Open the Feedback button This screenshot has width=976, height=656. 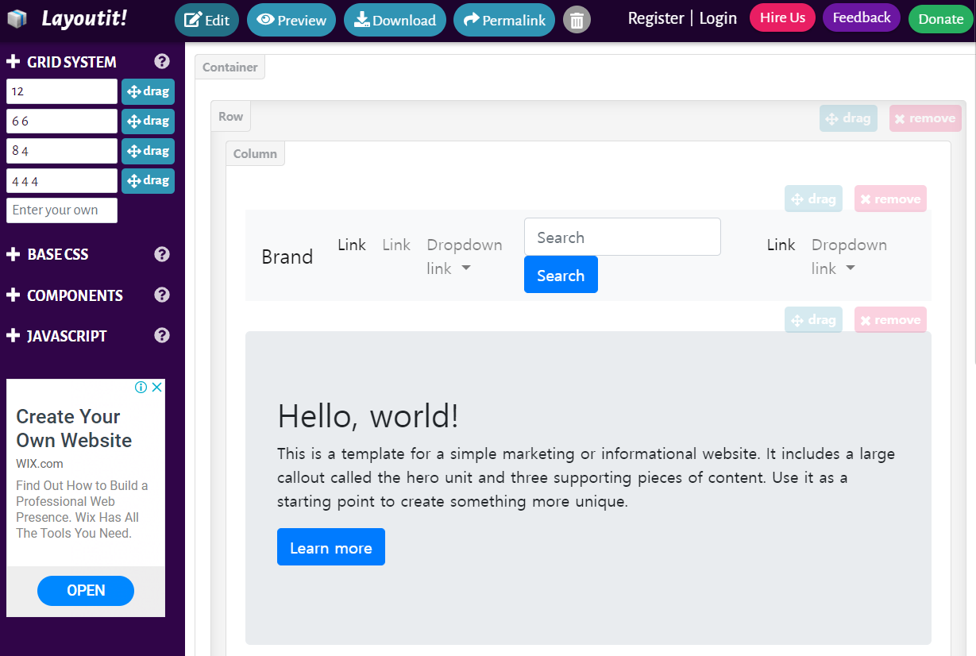[862, 17]
